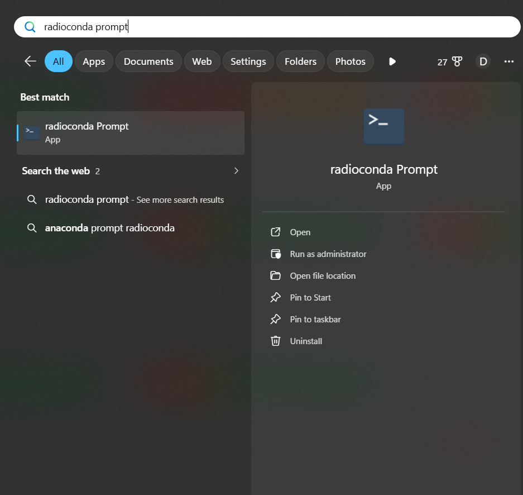Switch to the Settings filter tab
The width and height of the screenshot is (523, 495).
[248, 61]
